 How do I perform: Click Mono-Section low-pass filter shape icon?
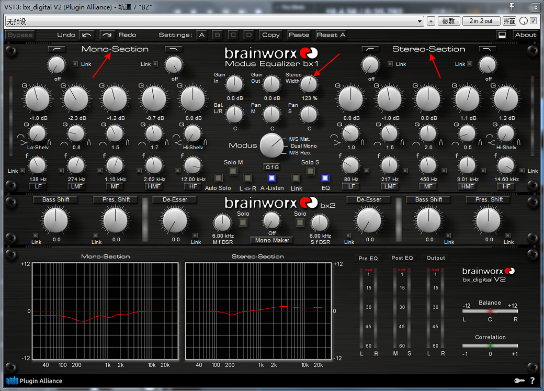pyautogui.click(x=174, y=49)
